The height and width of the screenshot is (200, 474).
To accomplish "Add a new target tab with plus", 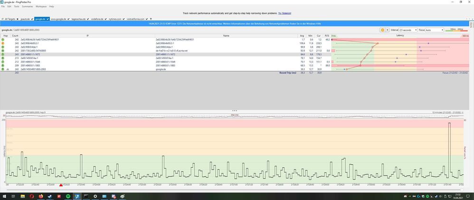I will click(x=151, y=19).
